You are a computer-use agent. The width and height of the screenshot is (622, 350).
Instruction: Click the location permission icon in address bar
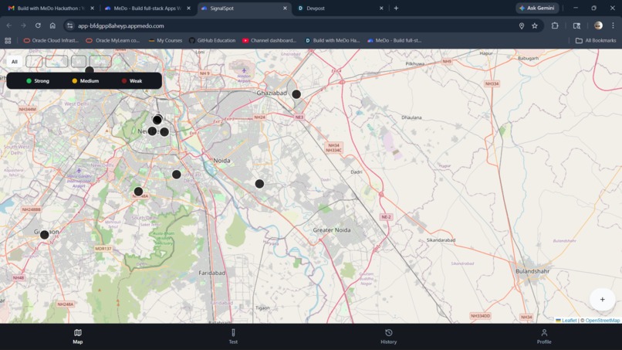tap(522, 25)
